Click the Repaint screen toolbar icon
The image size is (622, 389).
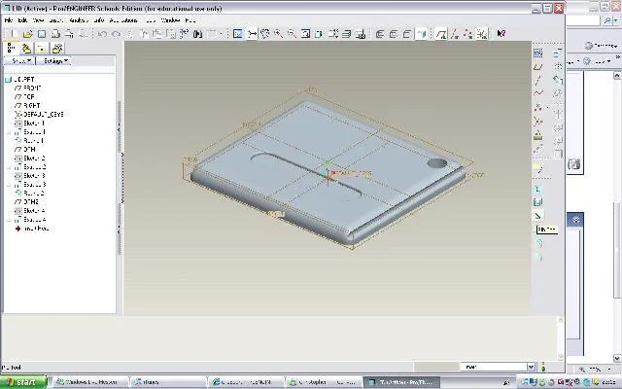pyautogui.click(x=237, y=34)
